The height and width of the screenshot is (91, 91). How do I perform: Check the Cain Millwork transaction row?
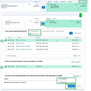click(6, 43)
